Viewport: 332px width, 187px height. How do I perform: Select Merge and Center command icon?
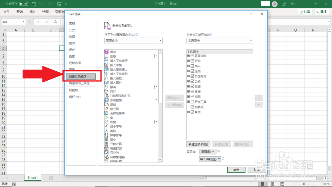[106, 113]
